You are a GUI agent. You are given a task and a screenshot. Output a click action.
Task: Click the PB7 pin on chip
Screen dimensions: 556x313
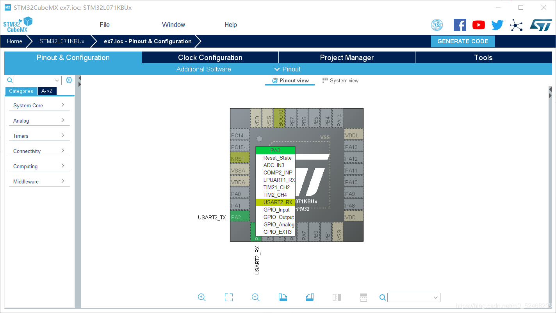[291, 118]
